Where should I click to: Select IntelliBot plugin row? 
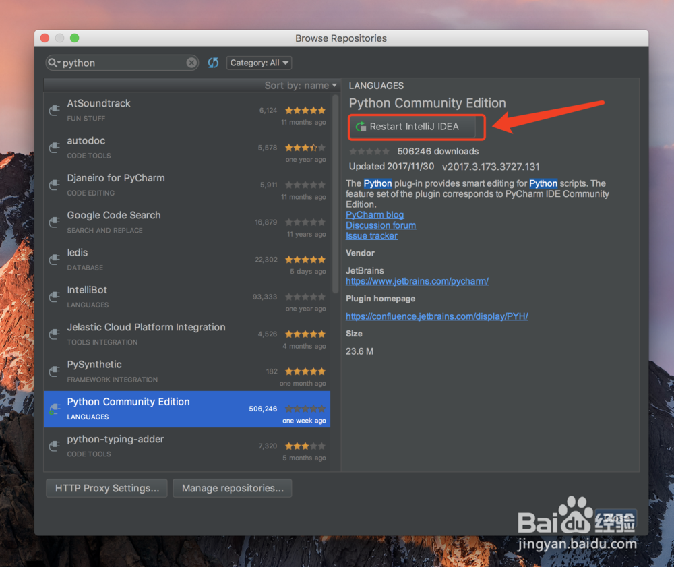pos(187,297)
